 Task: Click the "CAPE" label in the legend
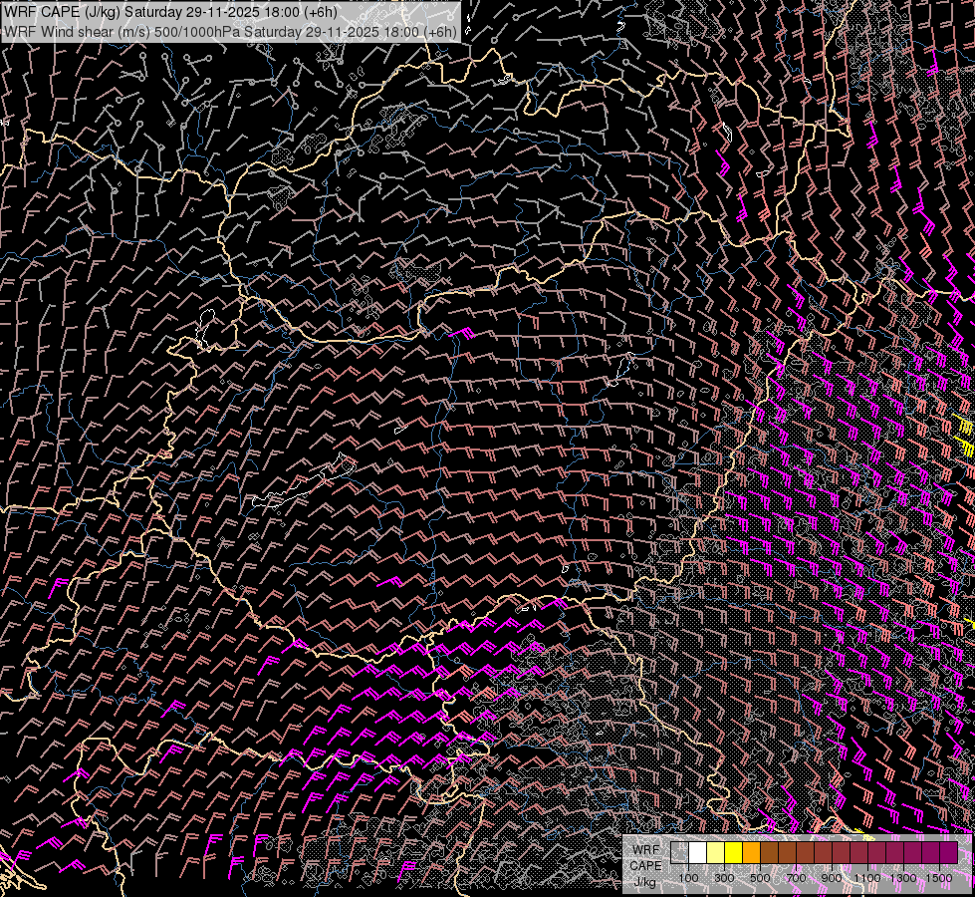point(645,866)
